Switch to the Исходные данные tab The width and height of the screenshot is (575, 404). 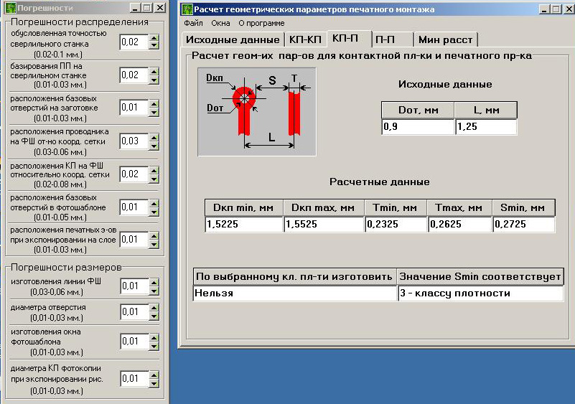[231, 39]
